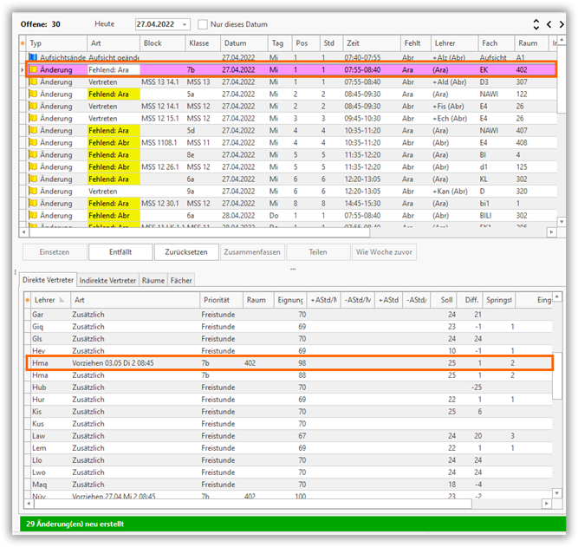The image size is (578, 547).
Task: Open the Räume tab
Action: [153, 280]
